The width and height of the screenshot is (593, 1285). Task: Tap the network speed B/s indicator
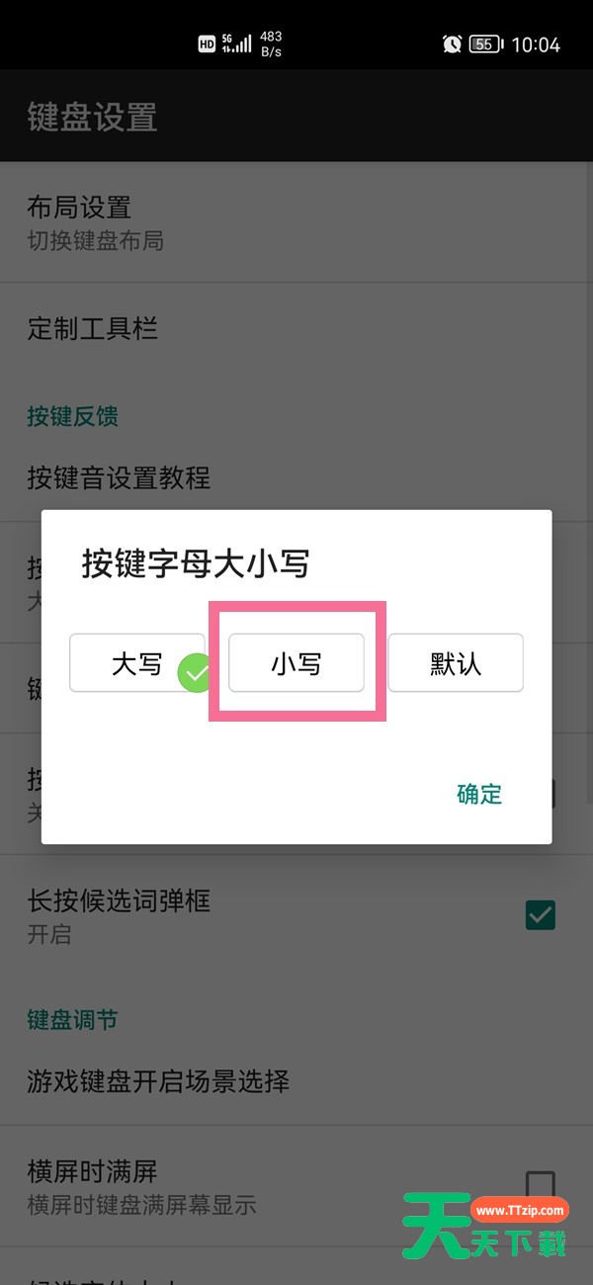[x=271, y=43]
